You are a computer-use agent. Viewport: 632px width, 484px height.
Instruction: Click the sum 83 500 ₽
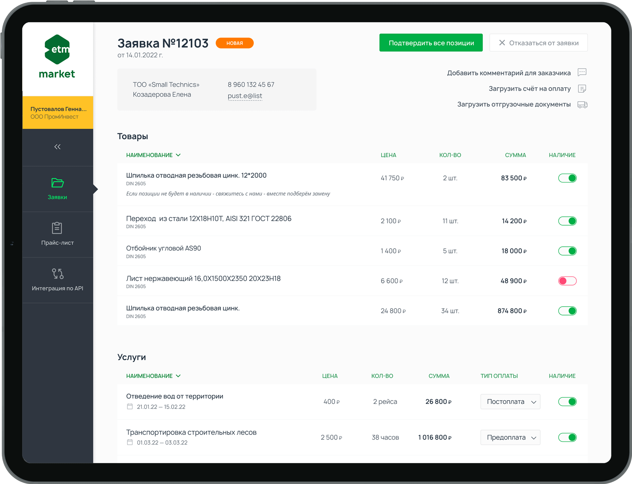coord(513,178)
